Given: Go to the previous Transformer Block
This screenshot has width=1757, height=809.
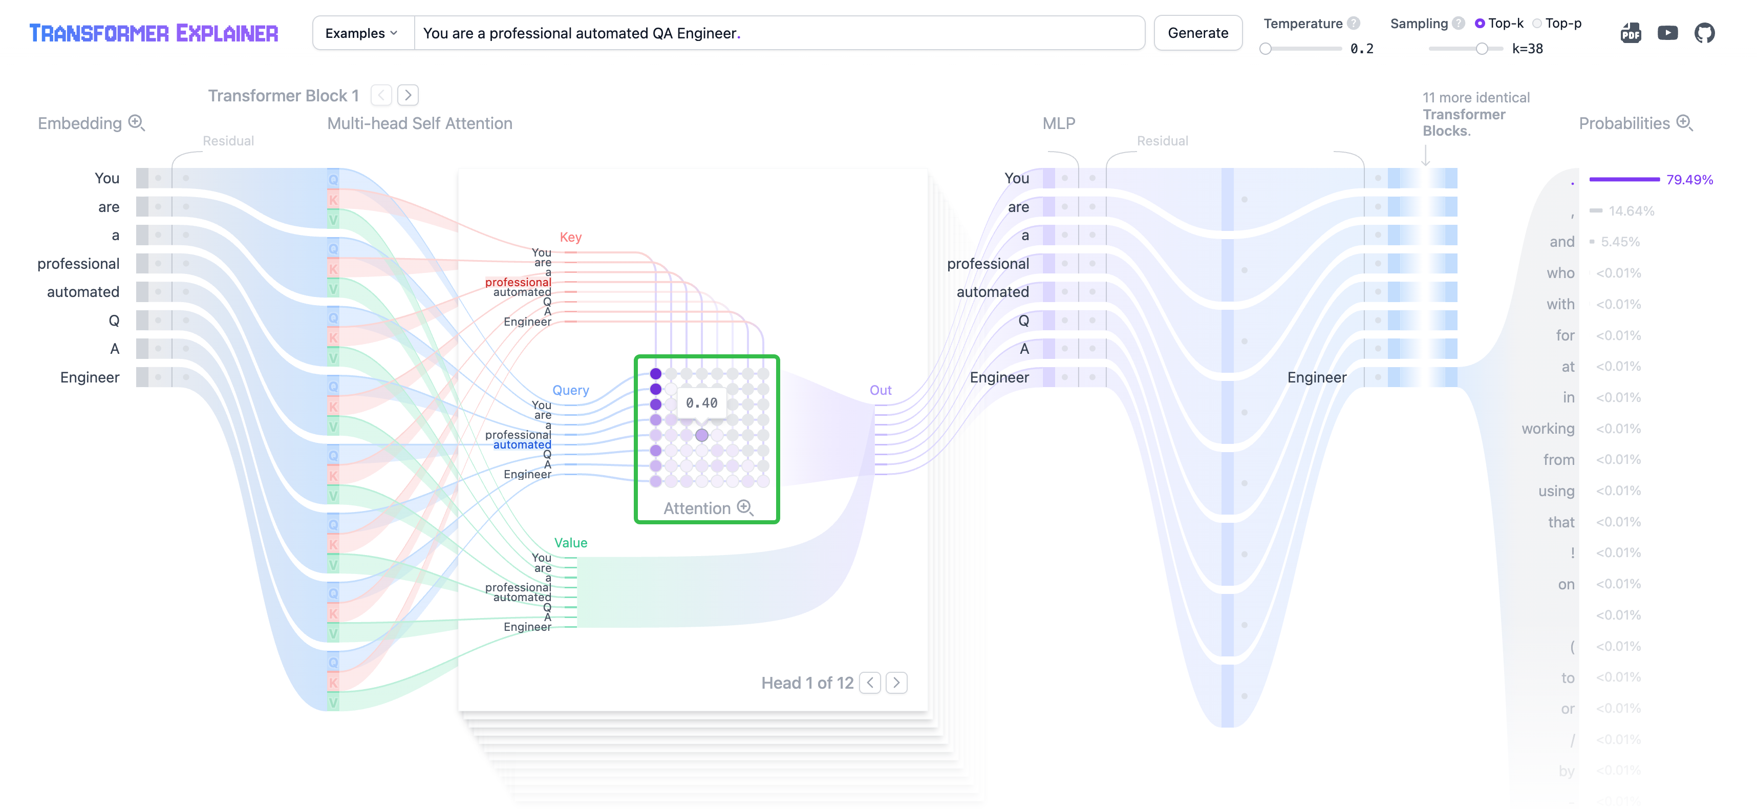Looking at the screenshot, I should click(381, 95).
